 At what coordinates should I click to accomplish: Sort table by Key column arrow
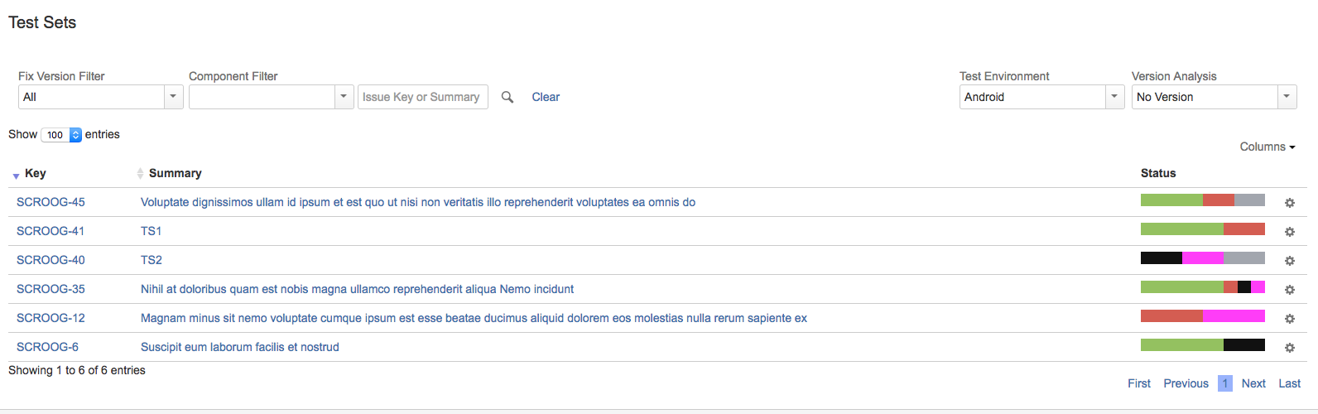[16, 176]
